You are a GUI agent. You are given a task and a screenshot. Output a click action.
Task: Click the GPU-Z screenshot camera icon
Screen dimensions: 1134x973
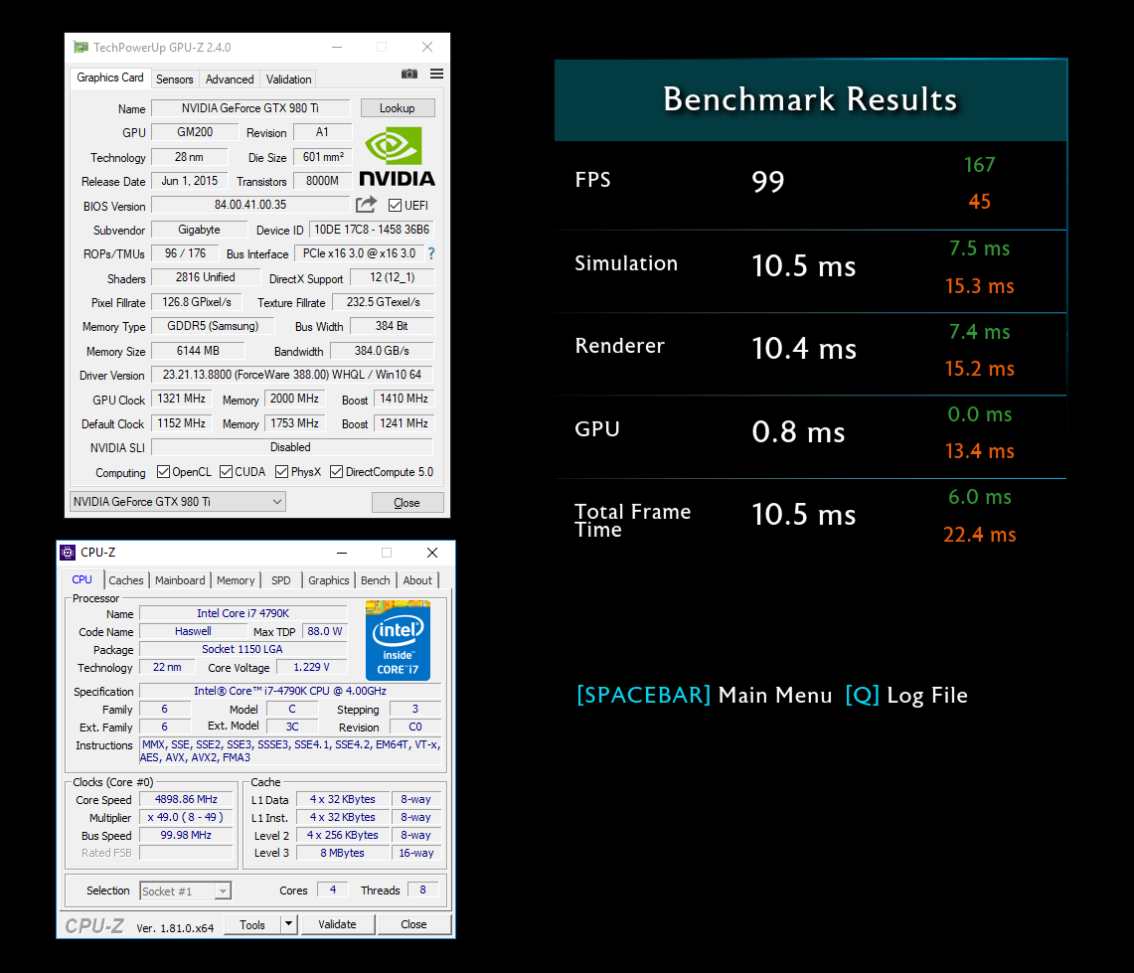pyautogui.click(x=409, y=74)
